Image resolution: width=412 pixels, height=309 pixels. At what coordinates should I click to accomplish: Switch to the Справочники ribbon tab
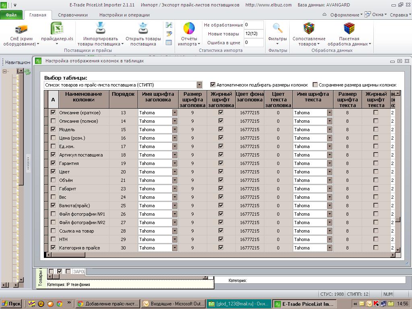pos(73,15)
